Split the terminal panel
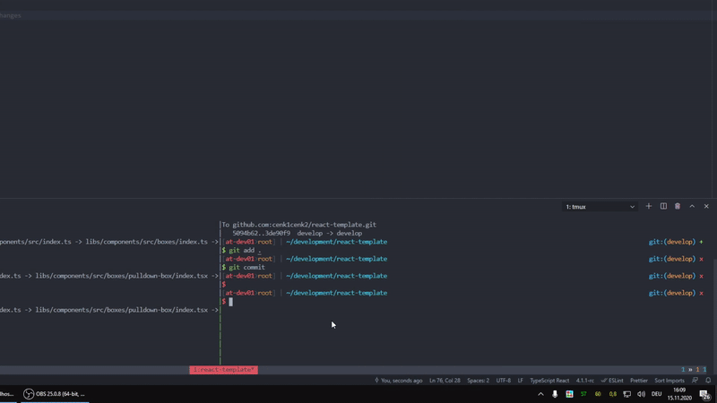 pos(663,207)
